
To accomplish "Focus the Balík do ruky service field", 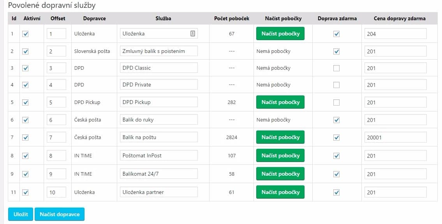I will pos(159,120).
